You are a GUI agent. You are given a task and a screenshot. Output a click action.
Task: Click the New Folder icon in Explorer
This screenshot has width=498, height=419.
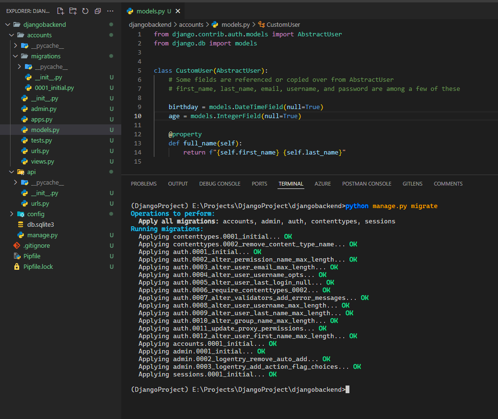(73, 11)
